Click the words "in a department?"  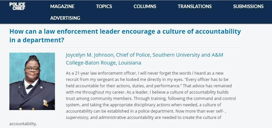37,40
